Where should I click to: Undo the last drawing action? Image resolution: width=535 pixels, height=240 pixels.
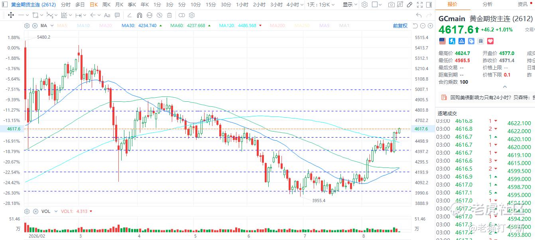point(419,15)
